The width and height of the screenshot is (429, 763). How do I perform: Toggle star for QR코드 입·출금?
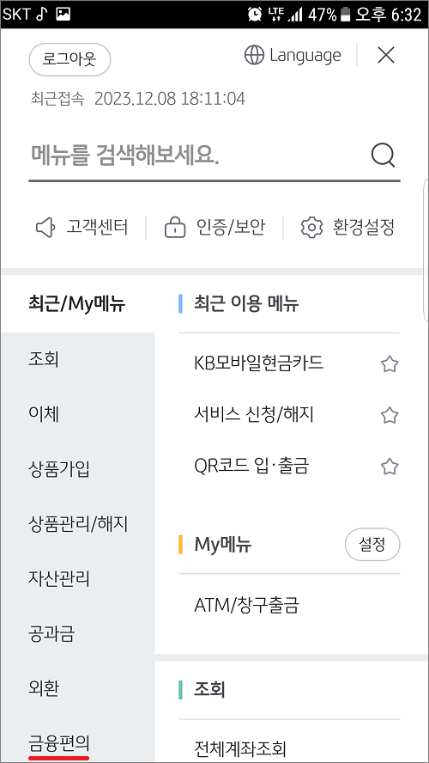(390, 467)
